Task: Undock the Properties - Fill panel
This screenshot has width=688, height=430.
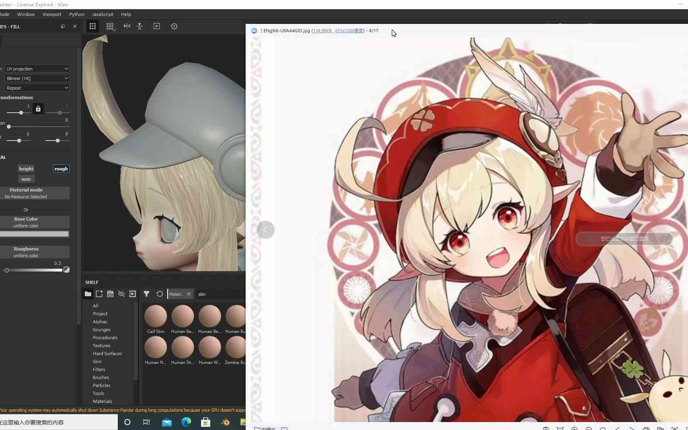Action: [63, 26]
